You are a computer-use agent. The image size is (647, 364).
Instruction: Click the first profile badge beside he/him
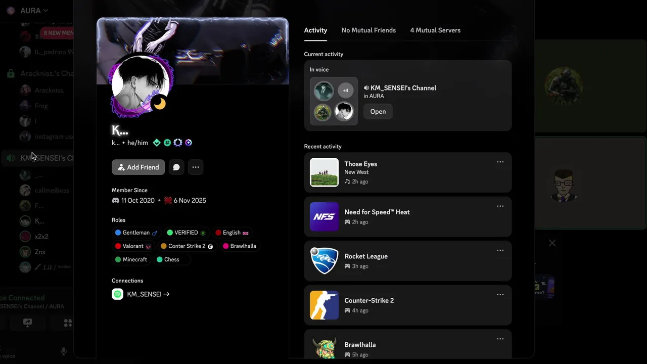pyautogui.click(x=157, y=143)
